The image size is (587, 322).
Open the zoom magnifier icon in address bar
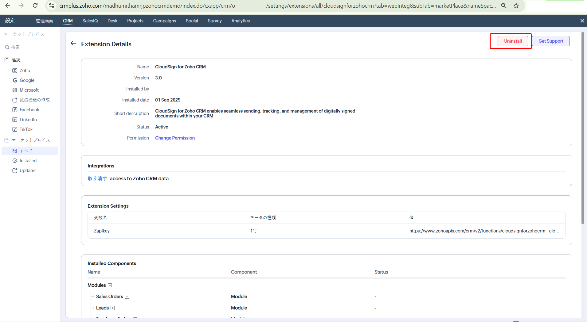pyautogui.click(x=504, y=6)
